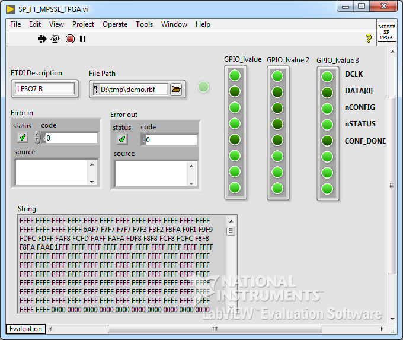Click the last LED in GPIO_lvalue
The height and width of the screenshot is (340, 403).
click(235, 188)
